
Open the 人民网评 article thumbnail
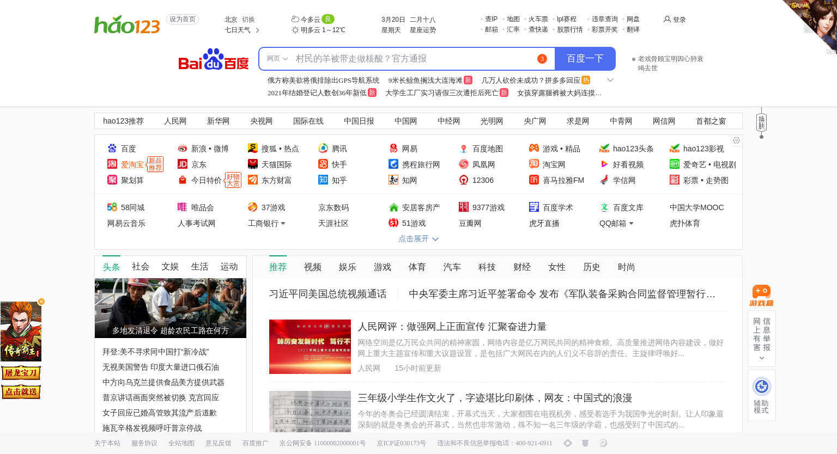310,347
